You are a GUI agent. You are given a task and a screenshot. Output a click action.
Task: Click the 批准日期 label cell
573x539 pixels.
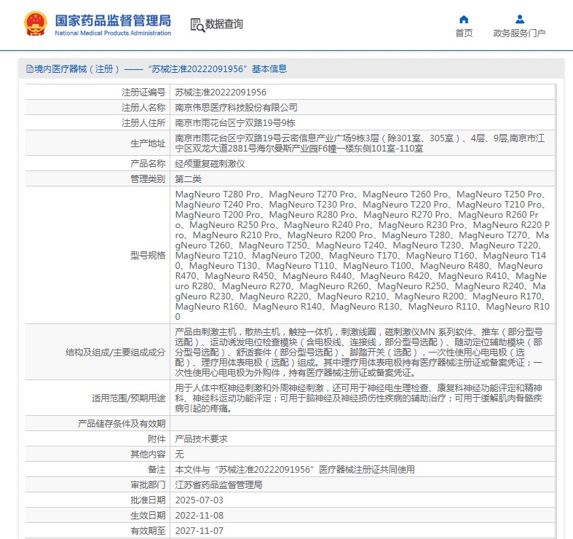(98, 500)
